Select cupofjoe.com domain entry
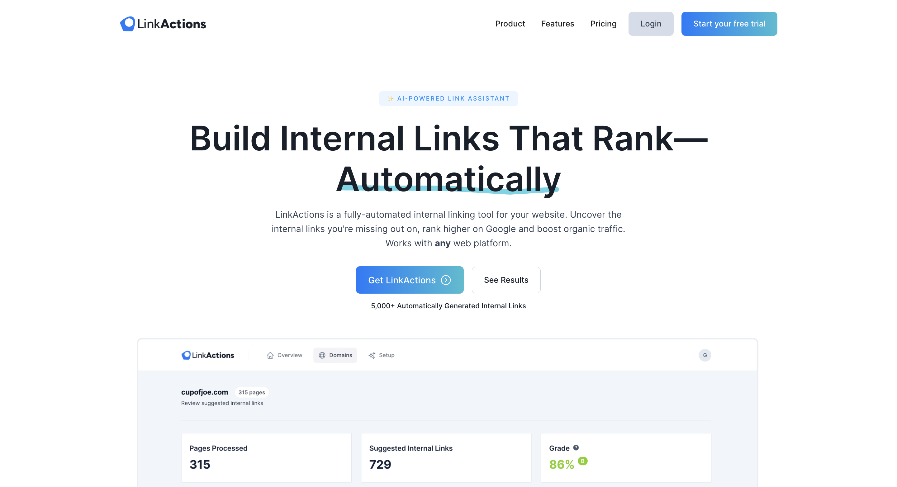The height and width of the screenshot is (487, 897). click(204, 392)
